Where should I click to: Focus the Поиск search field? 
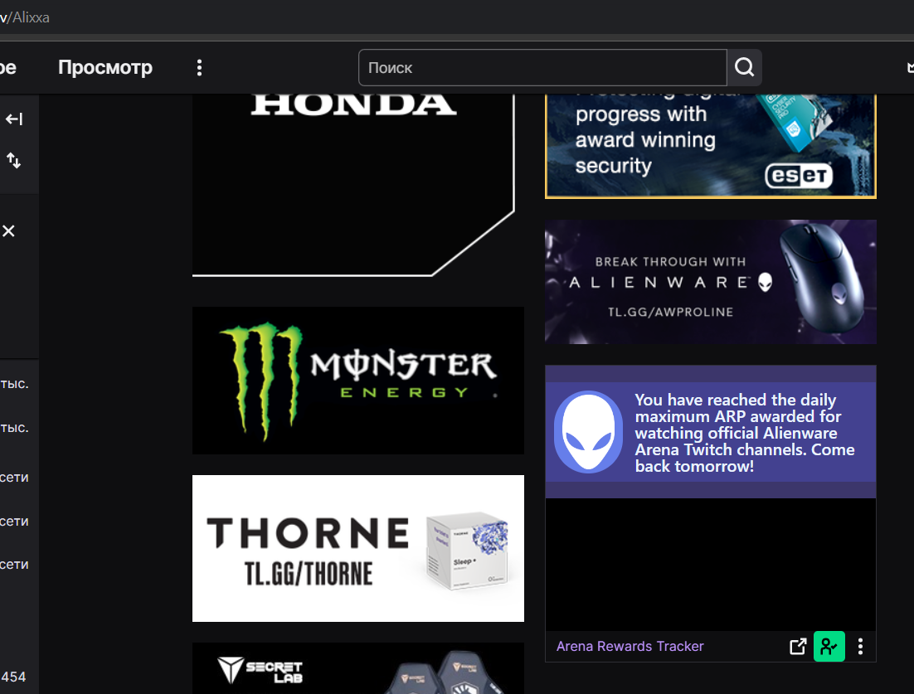click(542, 68)
